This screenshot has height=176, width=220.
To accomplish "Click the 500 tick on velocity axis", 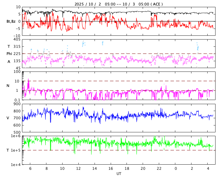I will tap(17, 132).
